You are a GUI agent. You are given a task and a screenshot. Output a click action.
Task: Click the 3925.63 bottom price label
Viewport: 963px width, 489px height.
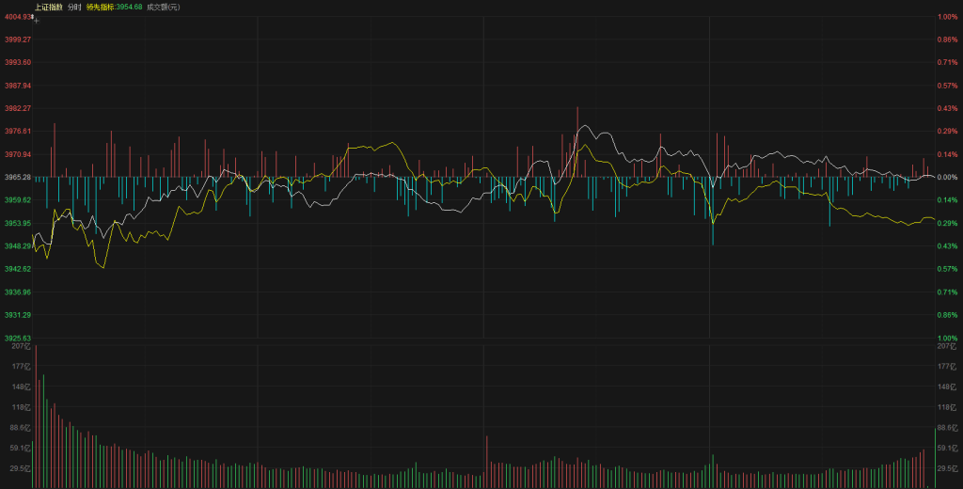point(17,338)
